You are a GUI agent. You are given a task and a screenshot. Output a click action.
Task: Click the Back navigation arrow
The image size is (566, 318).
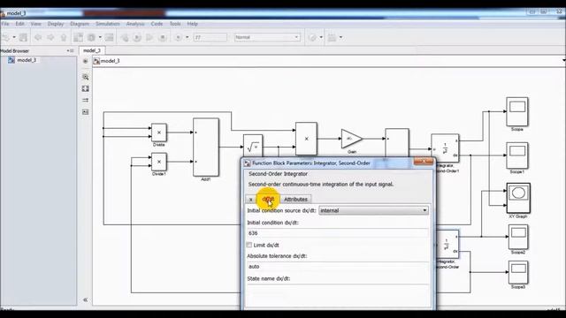coord(37,37)
